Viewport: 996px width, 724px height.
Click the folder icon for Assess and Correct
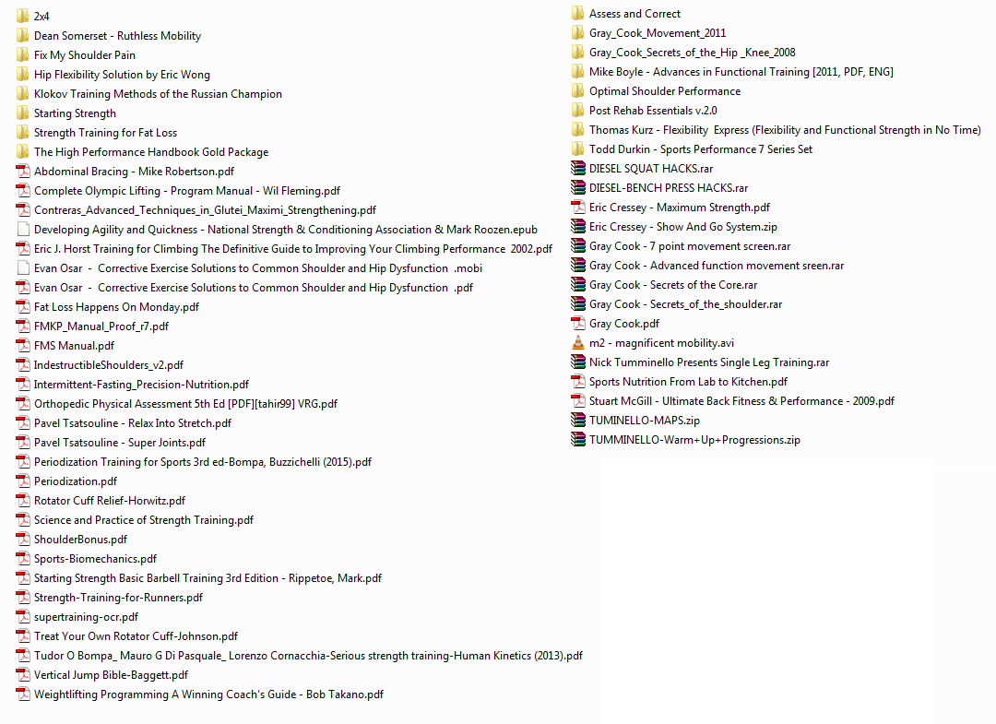coord(578,13)
